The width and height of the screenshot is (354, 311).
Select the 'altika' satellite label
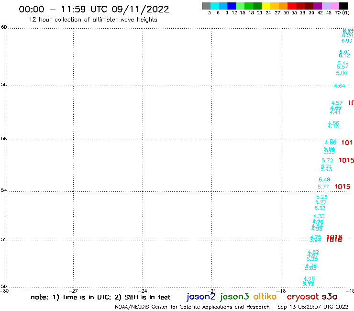click(265, 296)
